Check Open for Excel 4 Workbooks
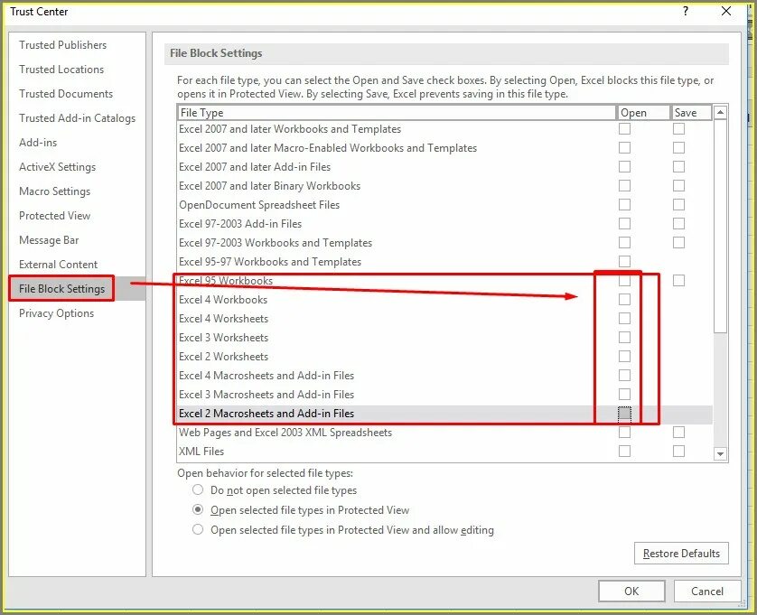Viewport: 757px width, 615px height. coord(624,299)
